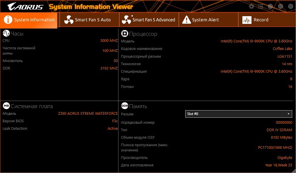Click the serial number 00000000
Viewport: 296px width, 173px height.
(284, 122)
